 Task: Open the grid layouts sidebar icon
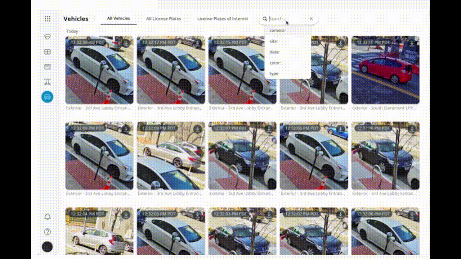(x=47, y=52)
